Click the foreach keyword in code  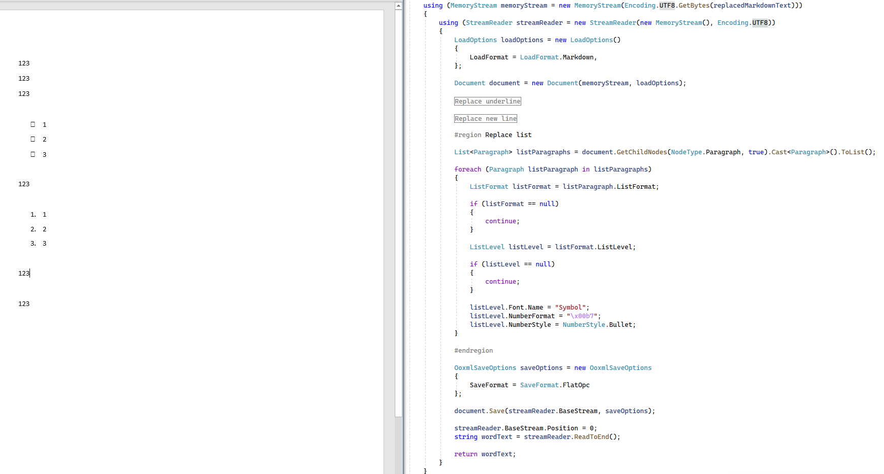click(x=467, y=170)
